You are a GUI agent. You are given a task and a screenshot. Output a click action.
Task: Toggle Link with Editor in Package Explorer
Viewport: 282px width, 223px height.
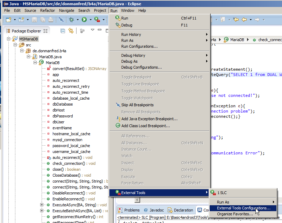click(71, 31)
